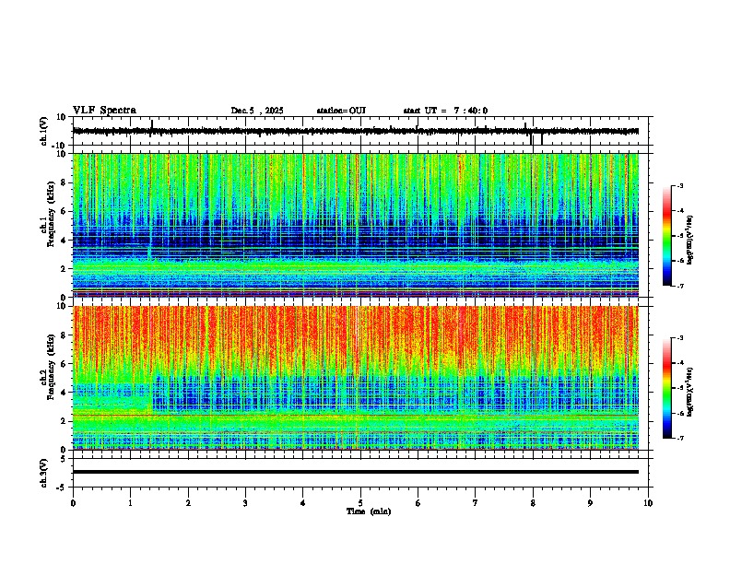Click the time axis tick label "7"

coord(476,503)
